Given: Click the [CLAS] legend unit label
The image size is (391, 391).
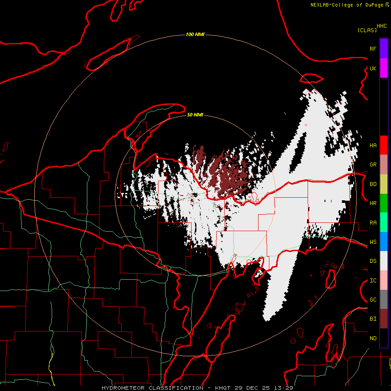Looking at the screenshot, I should tap(367, 30).
